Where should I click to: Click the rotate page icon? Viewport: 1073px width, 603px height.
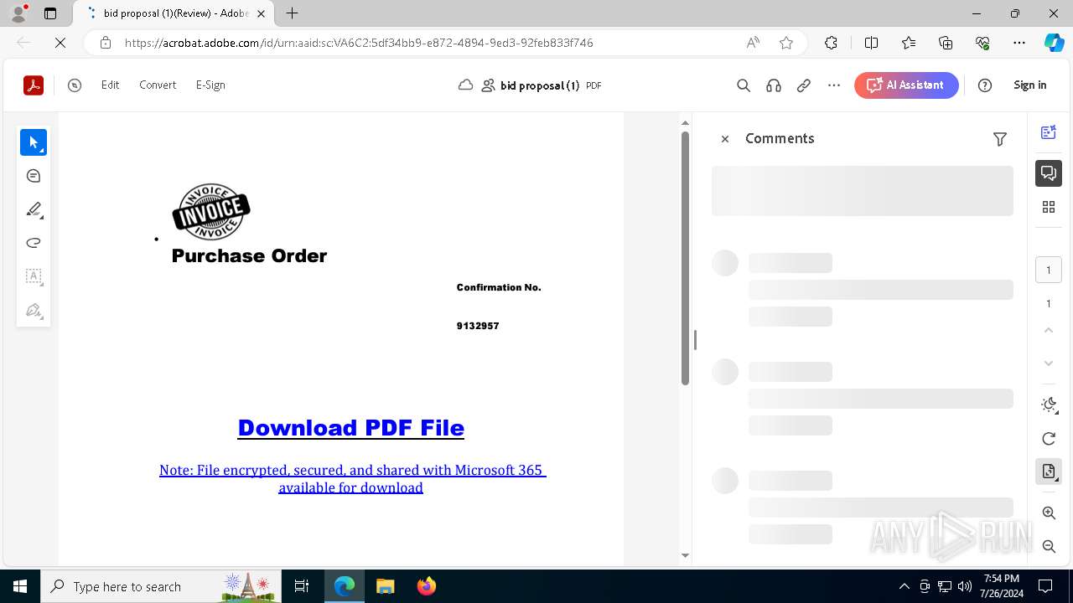(x=1049, y=439)
